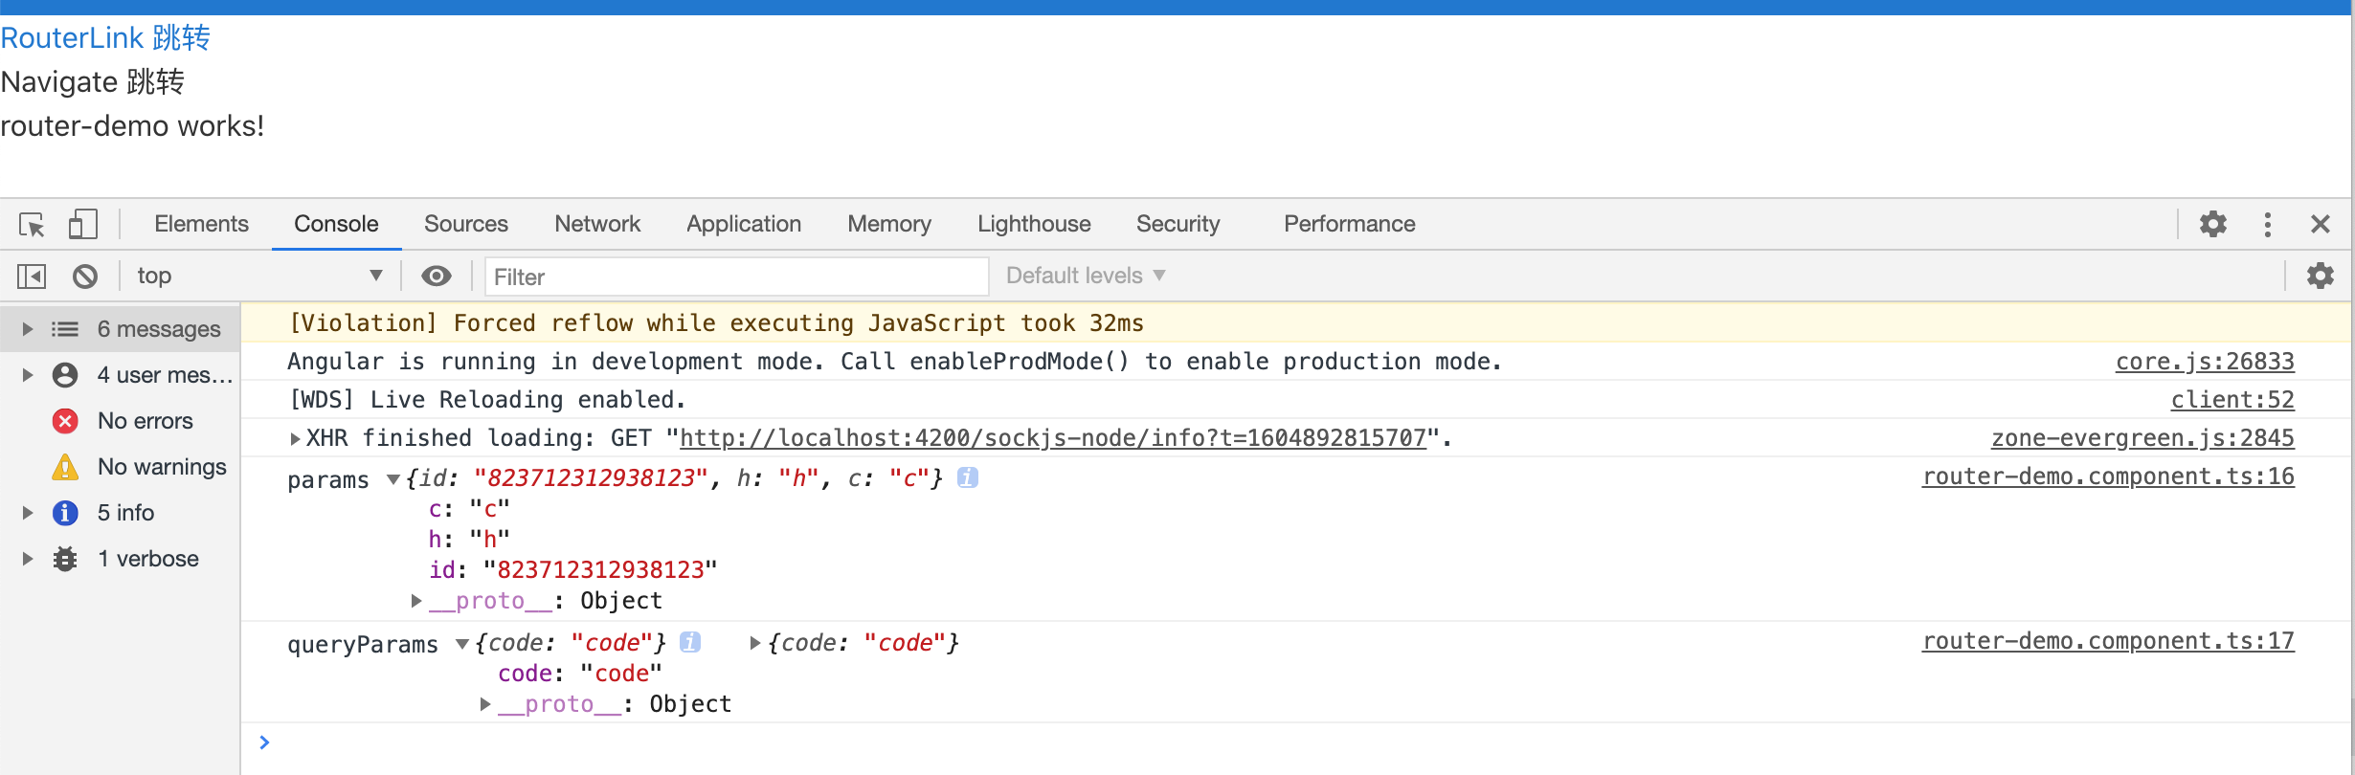The width and height of the screenshot is (2355, 775).
Task: Expand the 1 verbose group
Action: point(28,559)
